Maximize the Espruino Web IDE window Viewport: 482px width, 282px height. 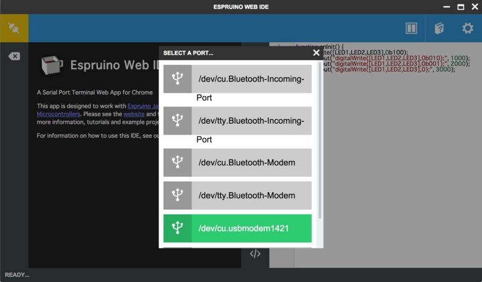pos(460,7)
